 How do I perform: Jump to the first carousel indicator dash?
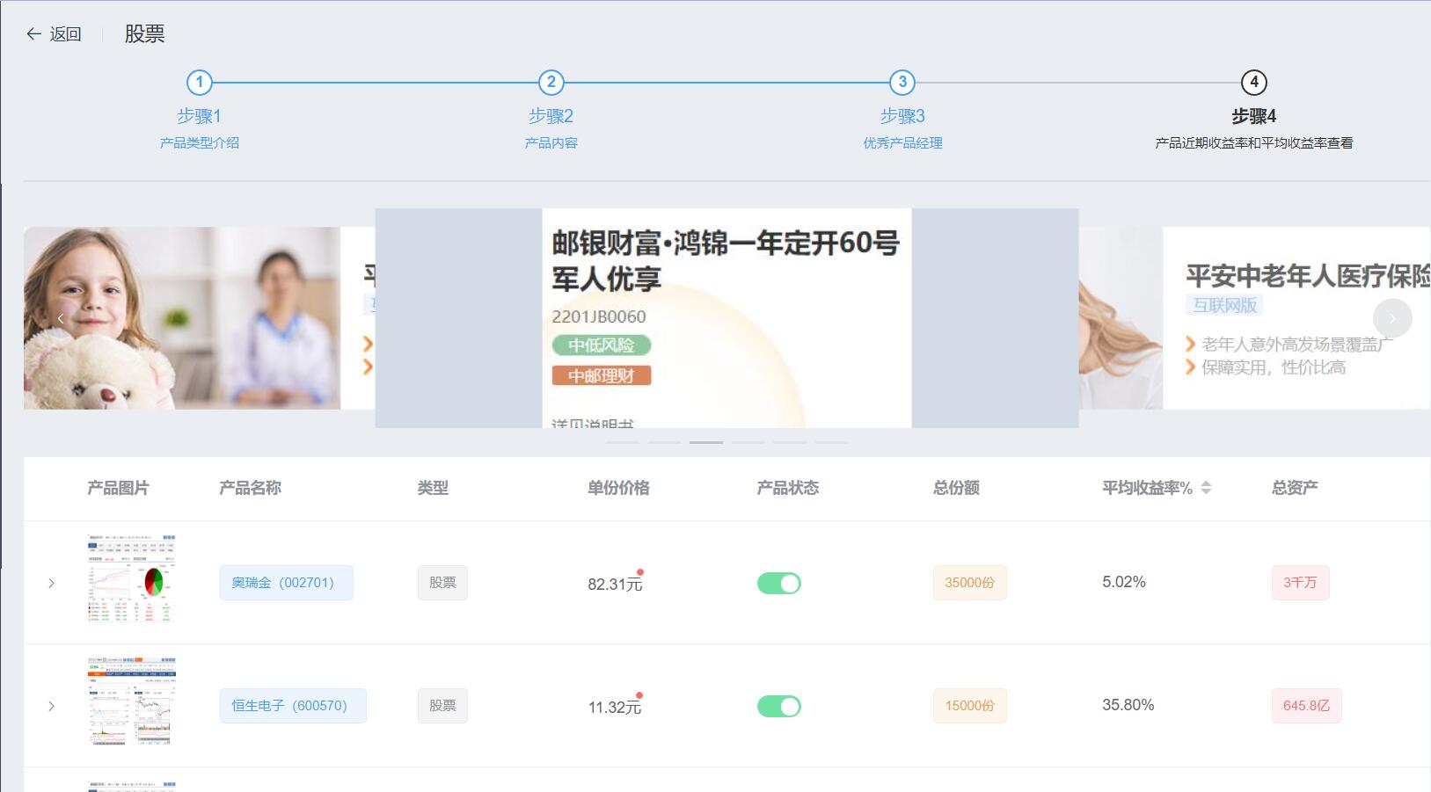tap(623, 442)
